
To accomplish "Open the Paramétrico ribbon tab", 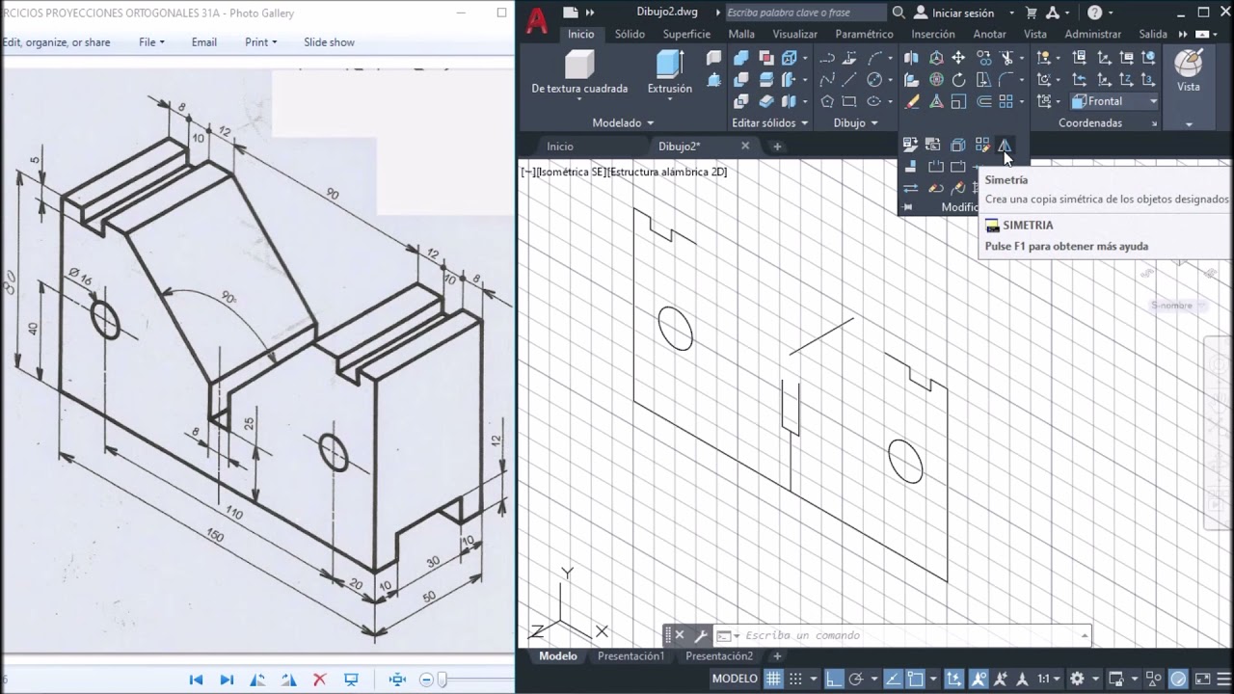I will point(864,34).
